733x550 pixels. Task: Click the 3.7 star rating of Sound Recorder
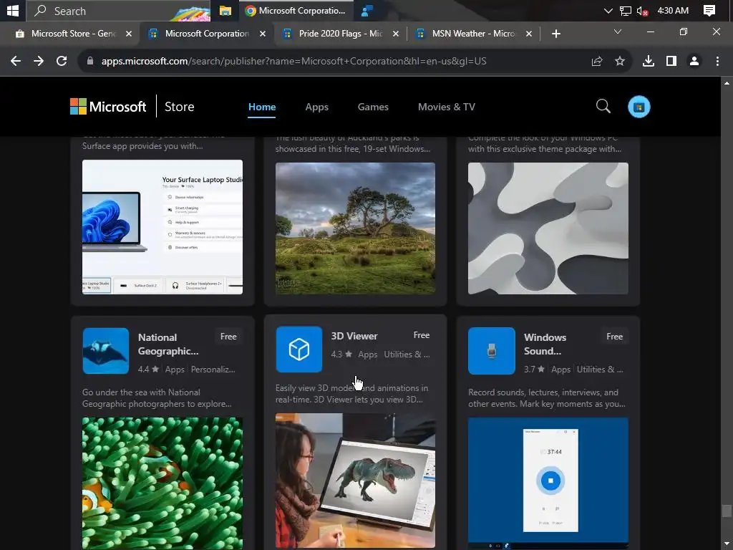click(x=534, y=370)
